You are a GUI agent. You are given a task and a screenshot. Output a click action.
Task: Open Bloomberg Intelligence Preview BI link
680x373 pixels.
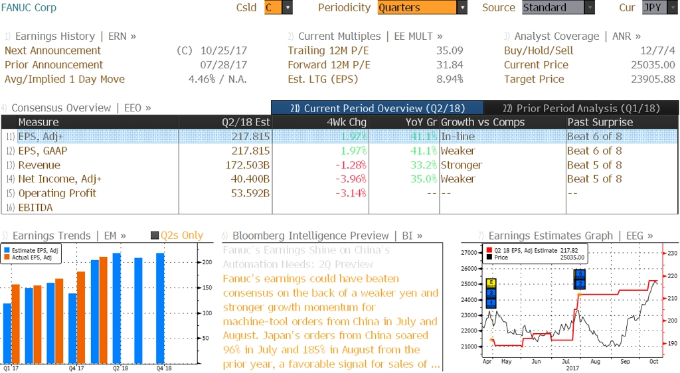click(x=327, y=236)
